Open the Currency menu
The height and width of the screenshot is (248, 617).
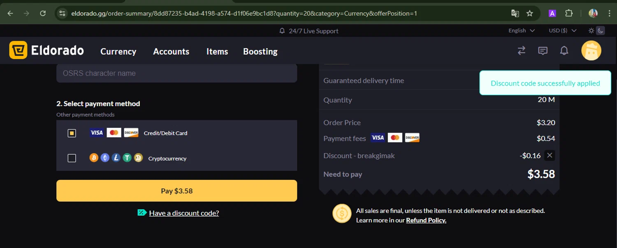pyautogui.click(x=118, y=52)
